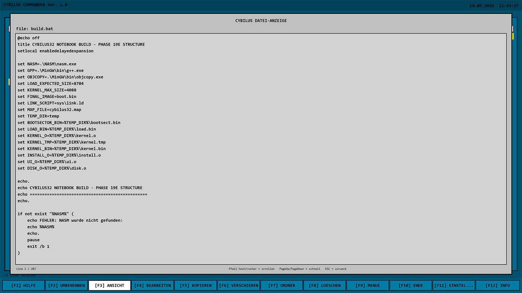This screenshot has width=522, height=293.
Task: Click 'CYBILUS DATEI-ANZEIGE' title
Action: 261,21
